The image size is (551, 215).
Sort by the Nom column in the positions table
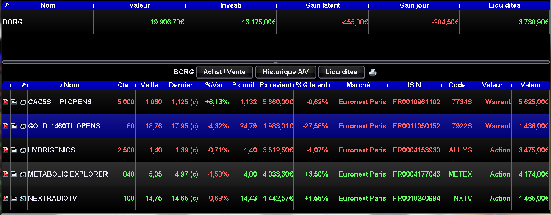click(69, 85)
